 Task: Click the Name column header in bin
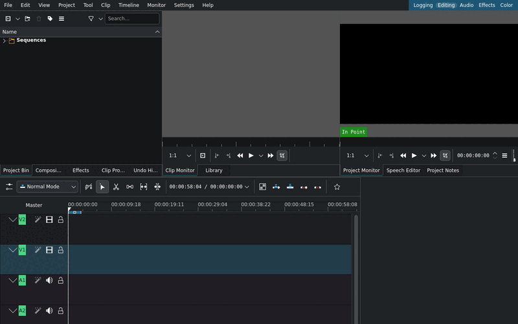pyautogui.click(x=80, y=32)
